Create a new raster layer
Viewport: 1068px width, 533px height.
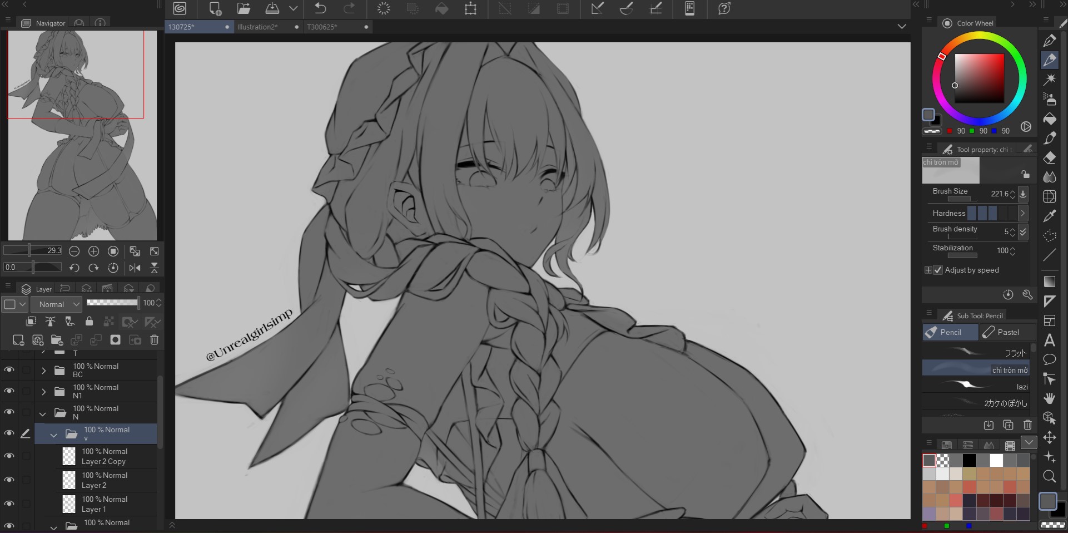(x=18, y=339)
